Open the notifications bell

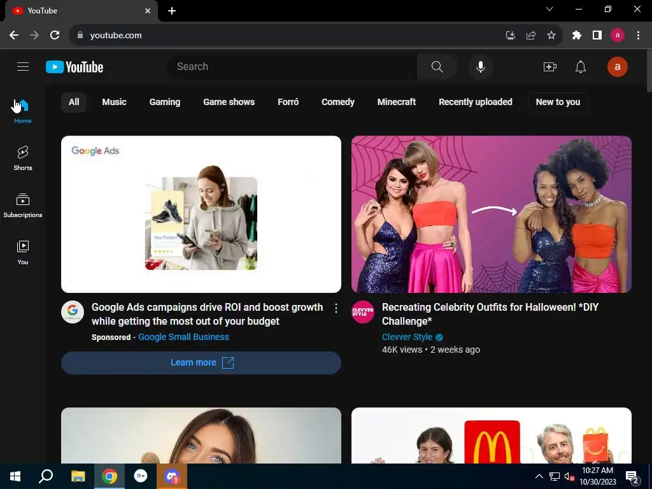click(581, 67)
